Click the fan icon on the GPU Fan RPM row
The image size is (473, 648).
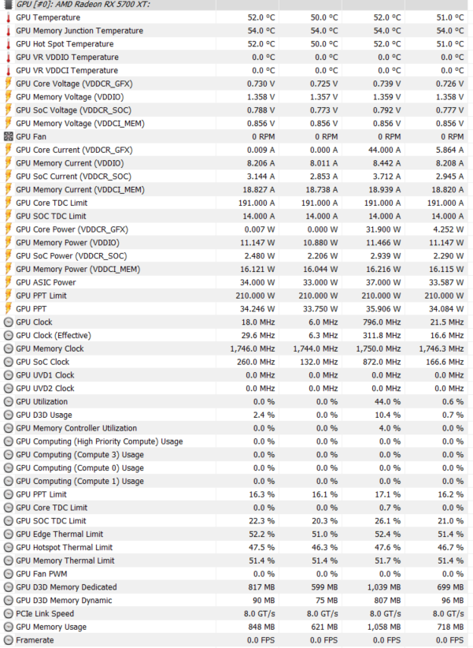click(x=8, y=137)
